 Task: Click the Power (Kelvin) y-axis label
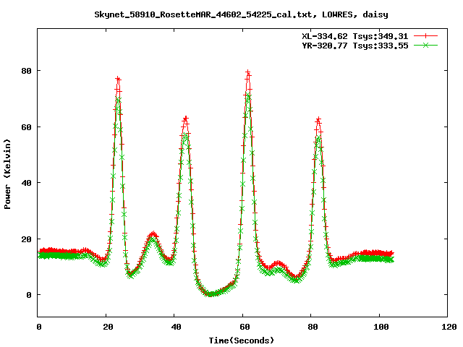pos(7,174)
